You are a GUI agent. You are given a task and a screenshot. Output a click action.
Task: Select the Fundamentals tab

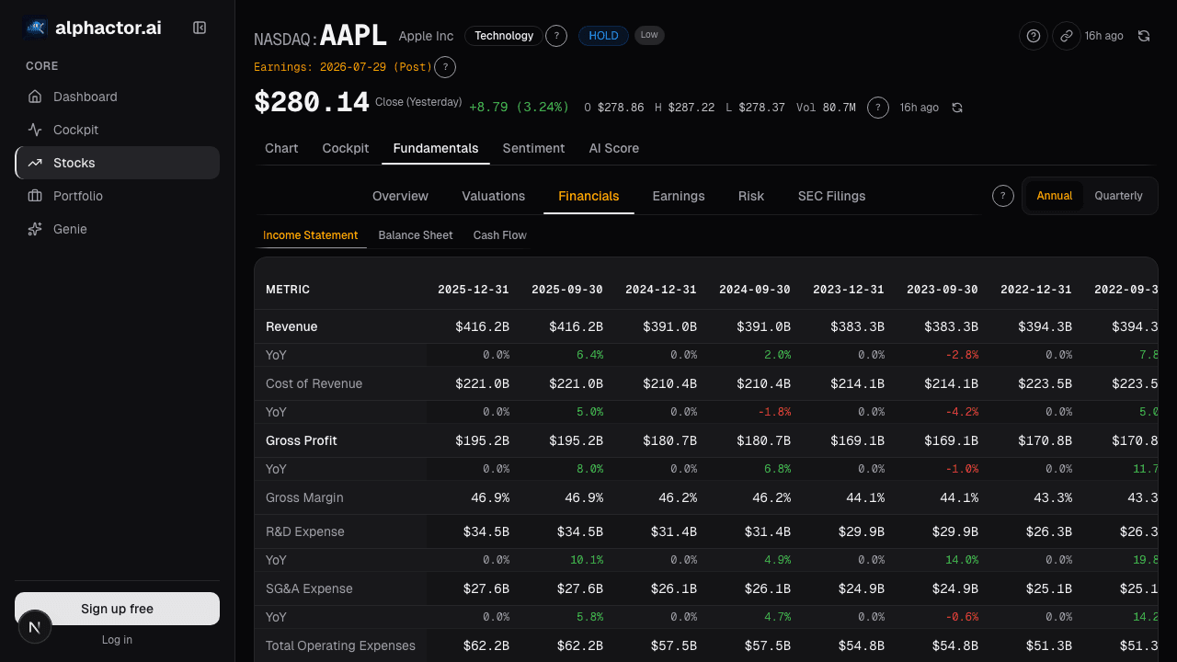point(436,148)
